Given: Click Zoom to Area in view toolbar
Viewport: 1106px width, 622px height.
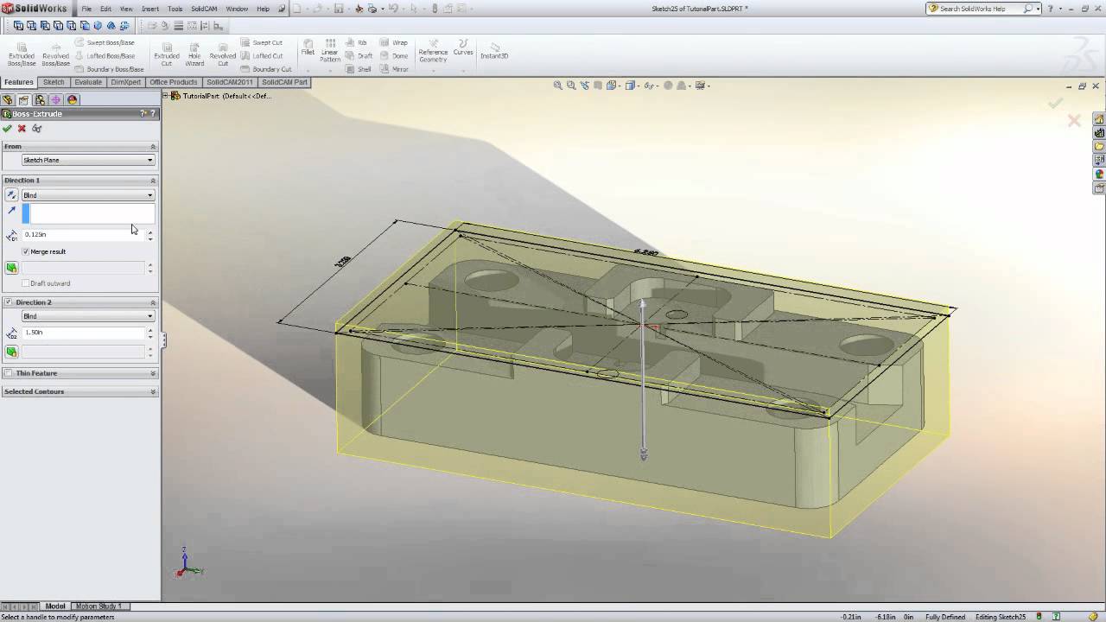Looking at the screenshot, I should [x=571, y=86].
